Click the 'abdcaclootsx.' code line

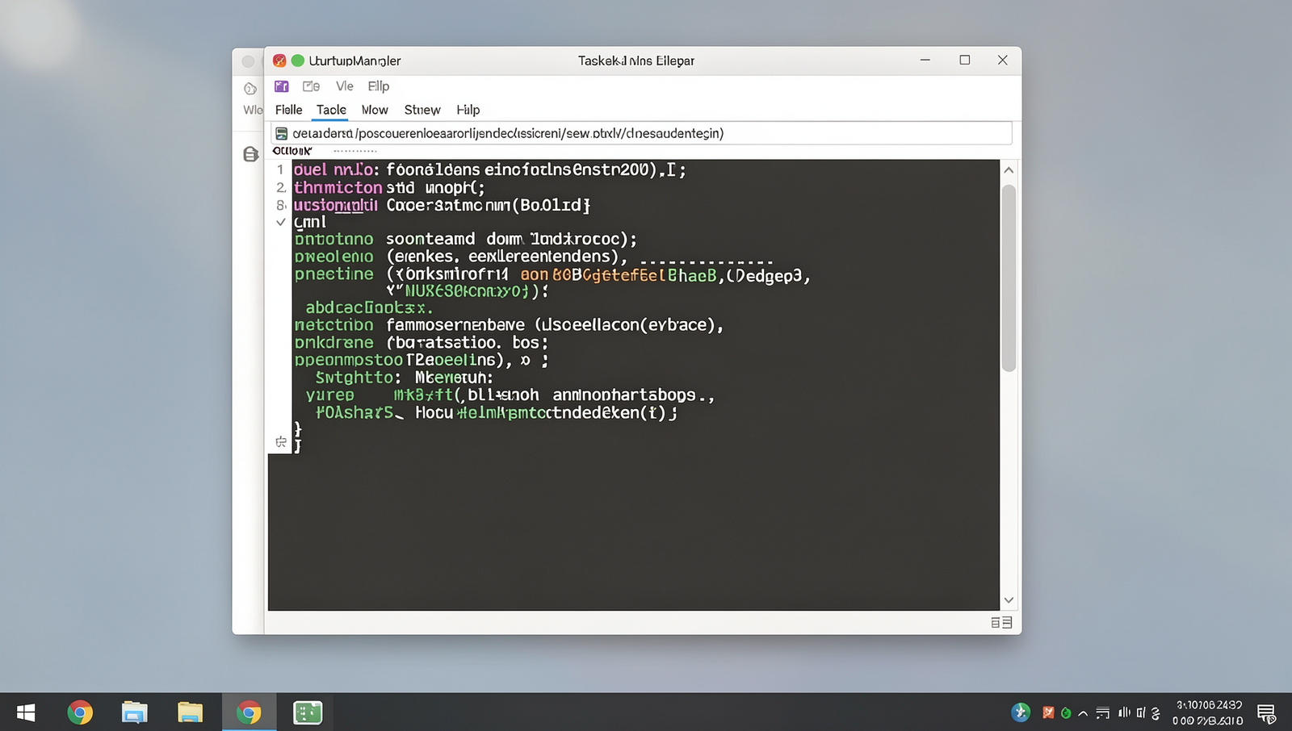pyautogui.click(x=369, y=307)
